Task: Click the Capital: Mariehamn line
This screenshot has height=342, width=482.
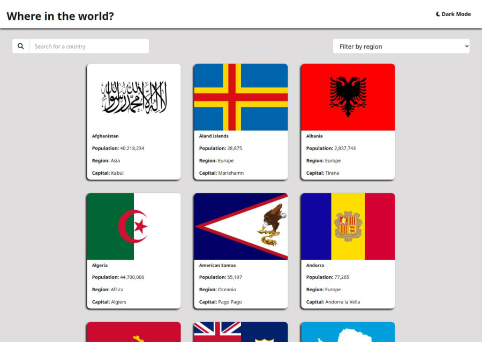Action: (x=221, y=173)
